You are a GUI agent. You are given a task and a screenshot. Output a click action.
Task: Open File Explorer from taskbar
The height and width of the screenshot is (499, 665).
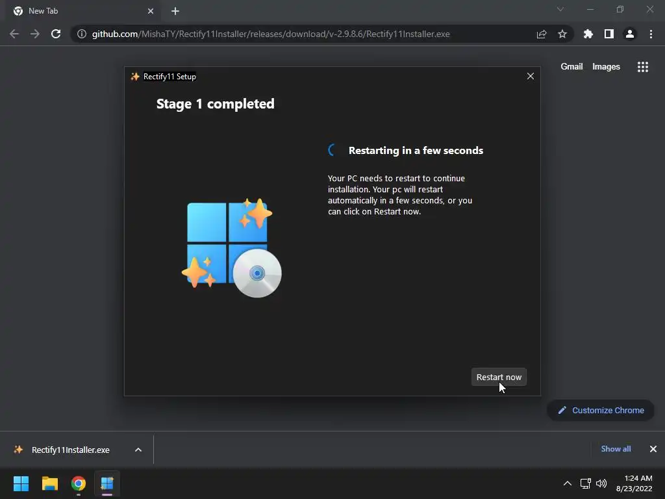[50, 483]
